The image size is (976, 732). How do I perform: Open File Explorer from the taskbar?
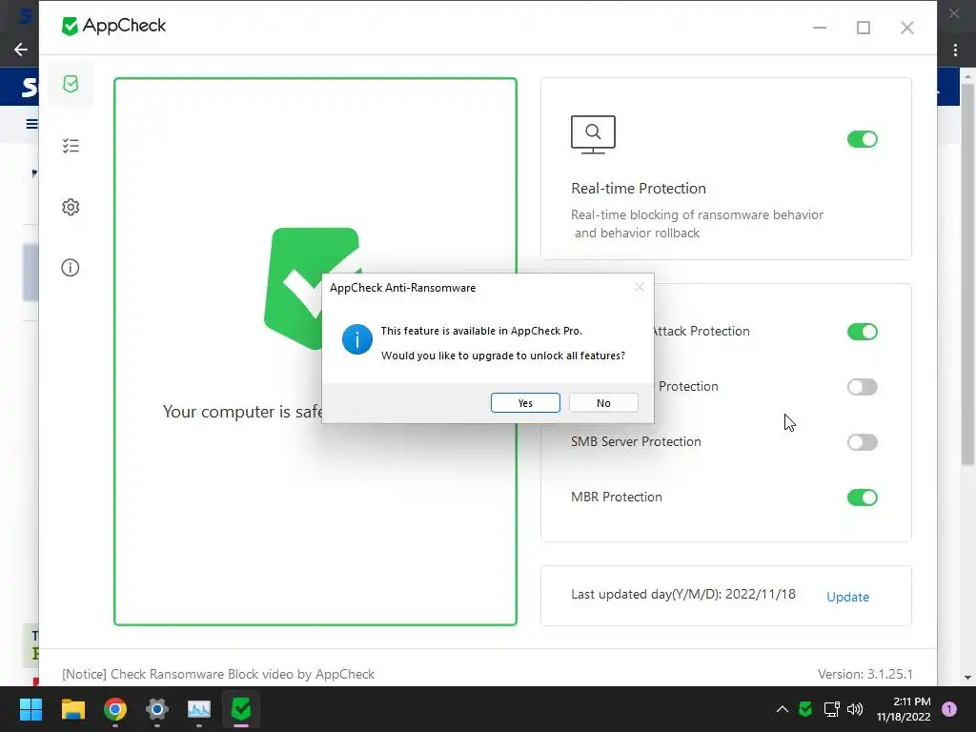click(x=72, y=709)
